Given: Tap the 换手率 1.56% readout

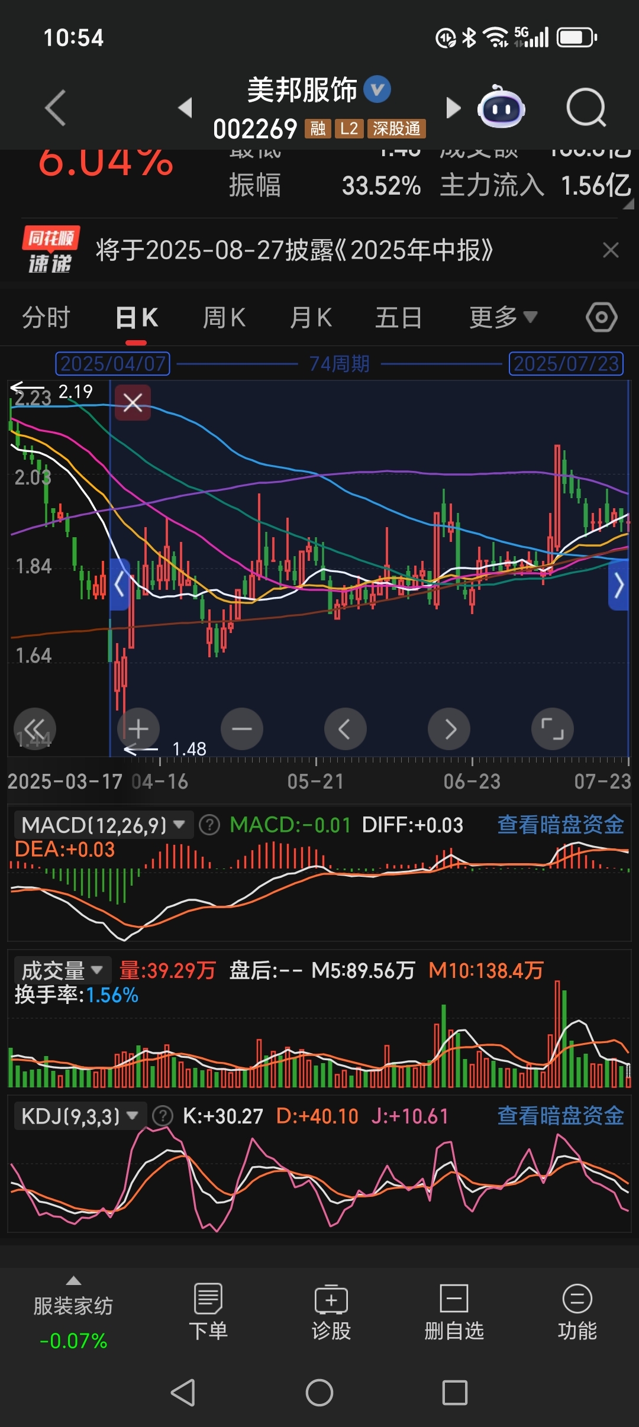Looking at the screenshot, I should (76, 995).
